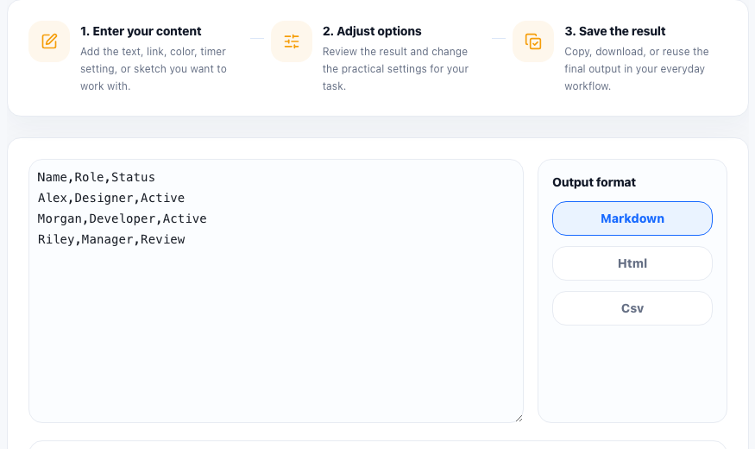Click the pencil edit icon for step 1

(49, 41)
